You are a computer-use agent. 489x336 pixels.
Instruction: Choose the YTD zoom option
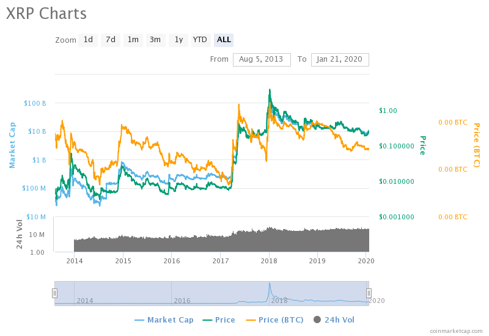tap(200, 40)
